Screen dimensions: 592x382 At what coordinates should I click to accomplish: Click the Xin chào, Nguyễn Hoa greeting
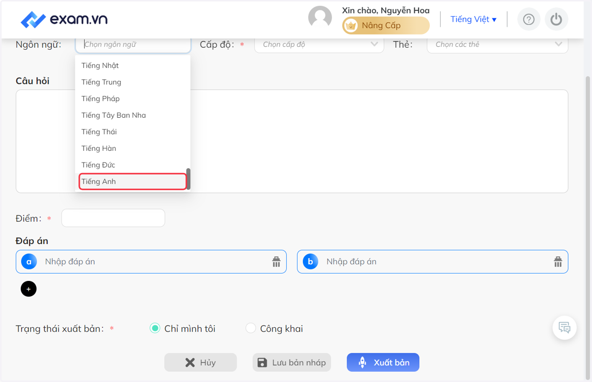coord(386,10)
